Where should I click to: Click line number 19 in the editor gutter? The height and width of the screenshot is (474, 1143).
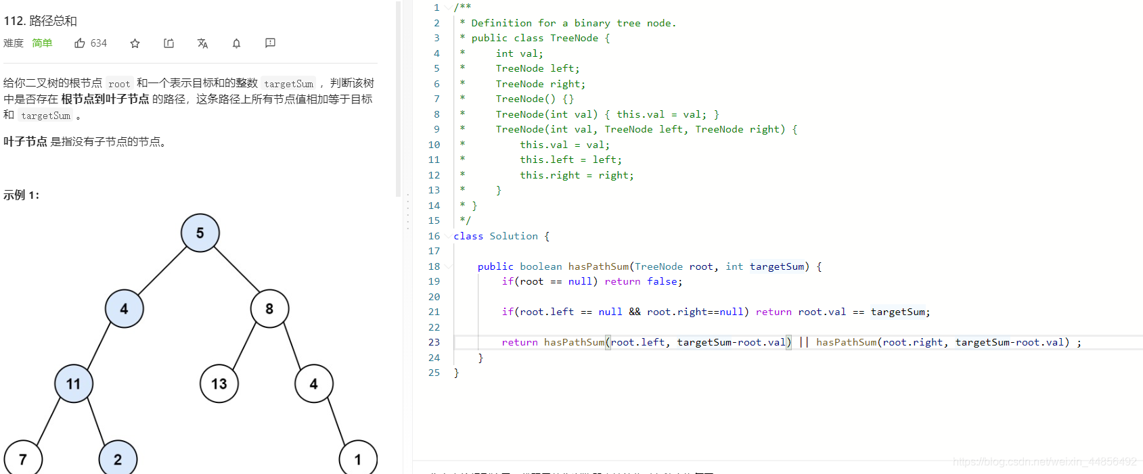coord(434,281)
